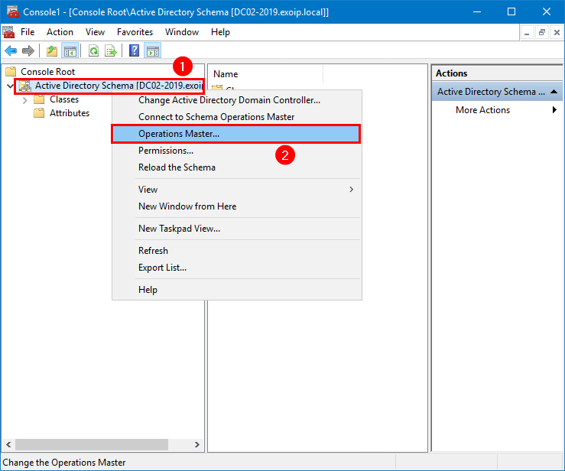This screenshot has height=471, width=565.
Task: Select New Taskpad View...
Action: (x=236, y=229)
